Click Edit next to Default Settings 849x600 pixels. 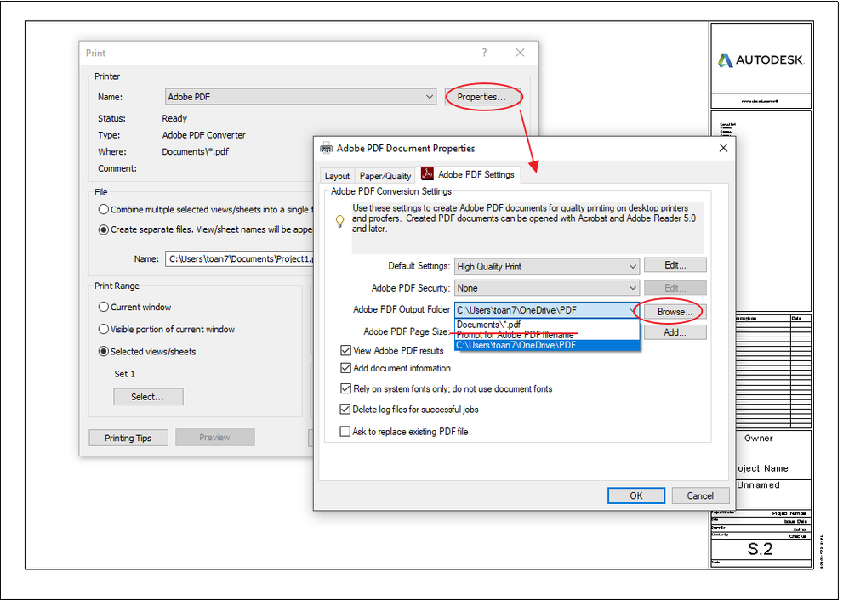(x=675, y=265)
